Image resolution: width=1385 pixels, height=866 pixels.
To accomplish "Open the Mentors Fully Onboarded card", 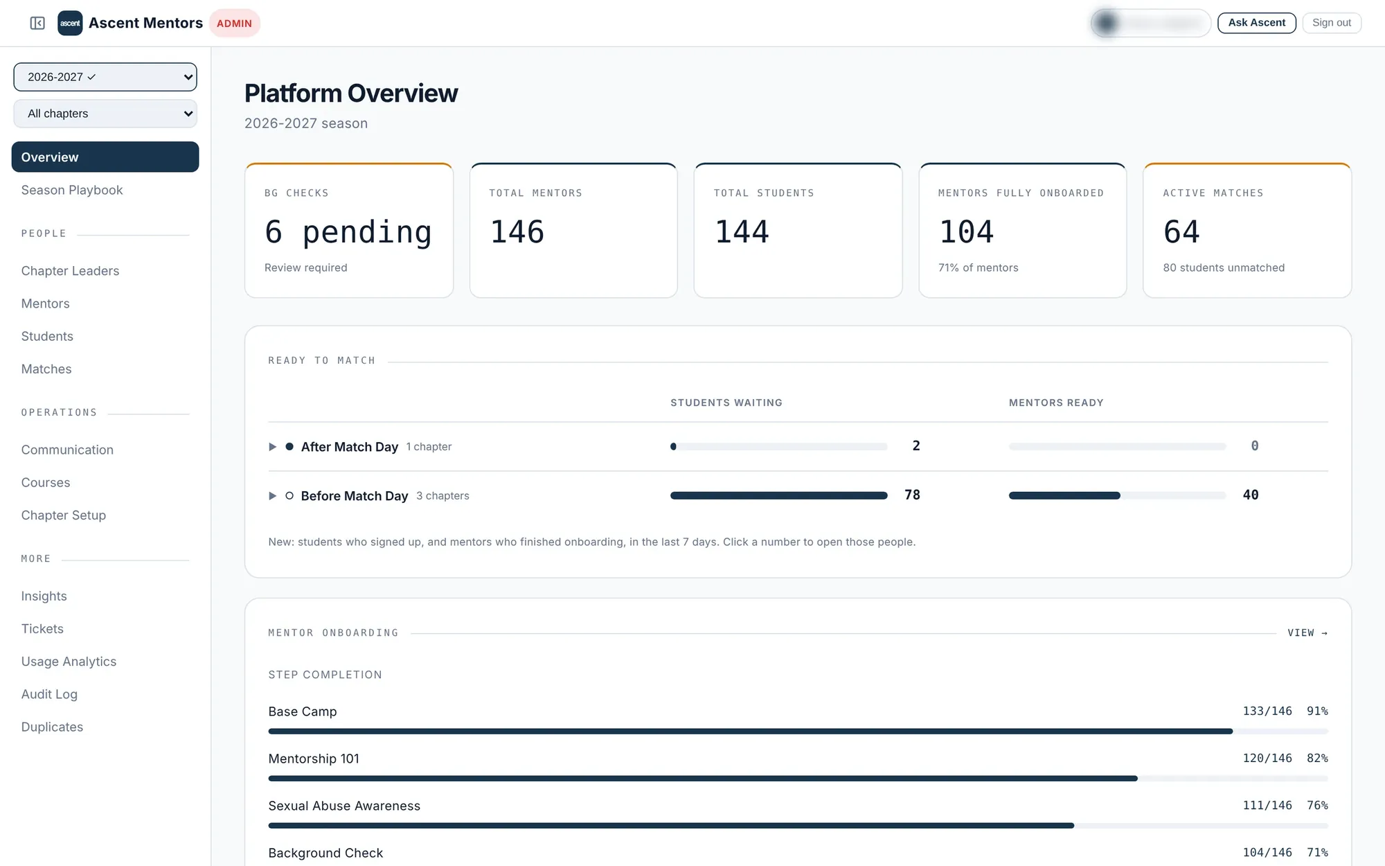I will pos(1023,231).
